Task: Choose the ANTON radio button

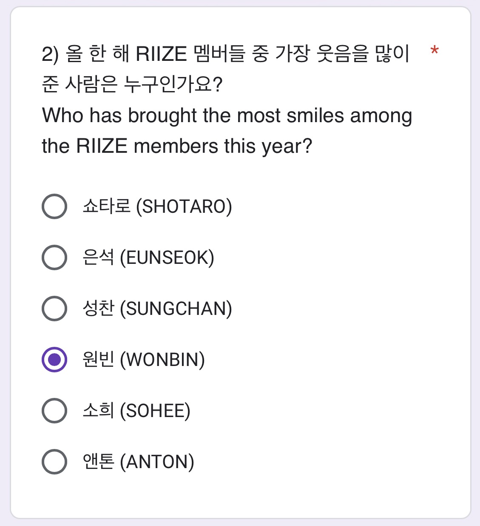Action: (54, 462)
